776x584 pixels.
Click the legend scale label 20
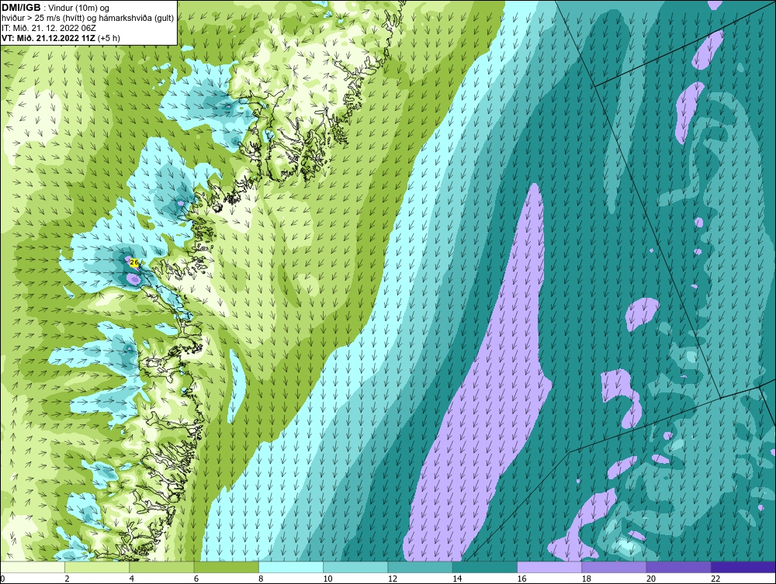point(652,579)
